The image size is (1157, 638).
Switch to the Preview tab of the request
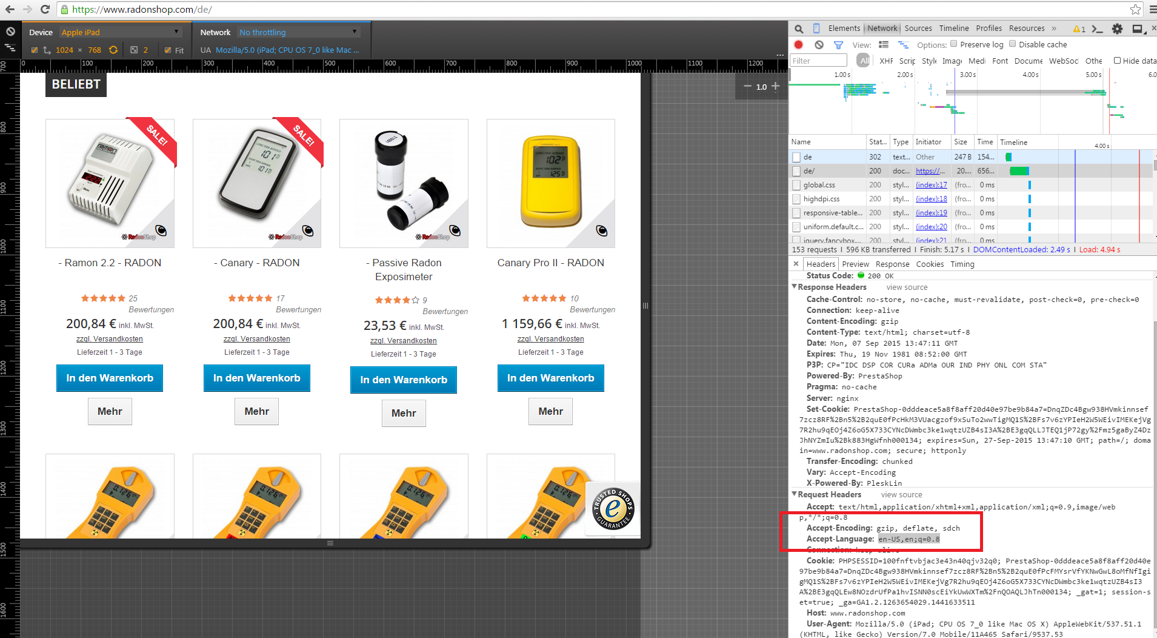(x=855, y=264)
